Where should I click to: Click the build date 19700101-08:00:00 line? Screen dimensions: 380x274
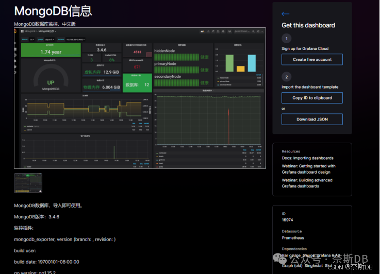click(46, 262)
